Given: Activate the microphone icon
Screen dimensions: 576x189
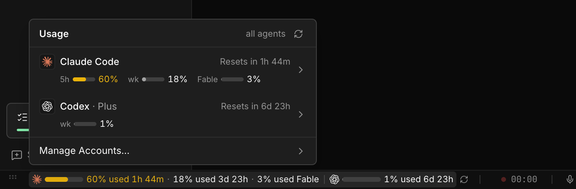Looking at the screenshot, I should pos(570,179).
